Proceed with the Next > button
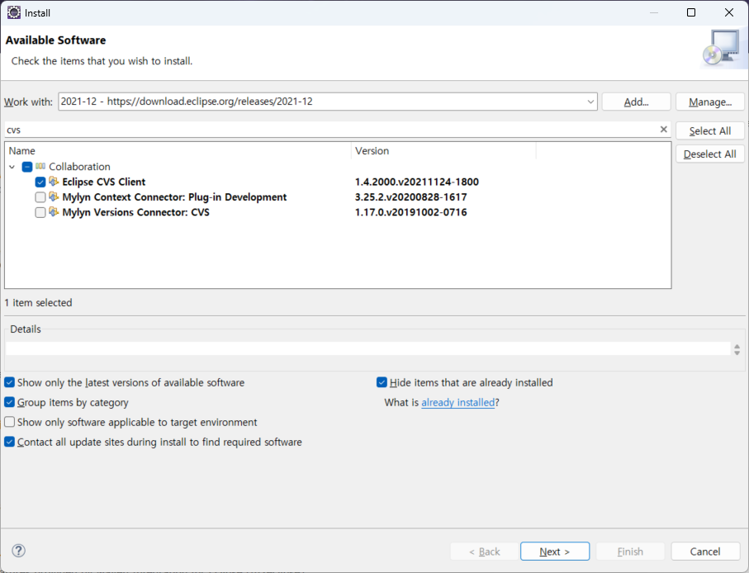The height and width of the screenshot is (573, 749). (555, 552)
